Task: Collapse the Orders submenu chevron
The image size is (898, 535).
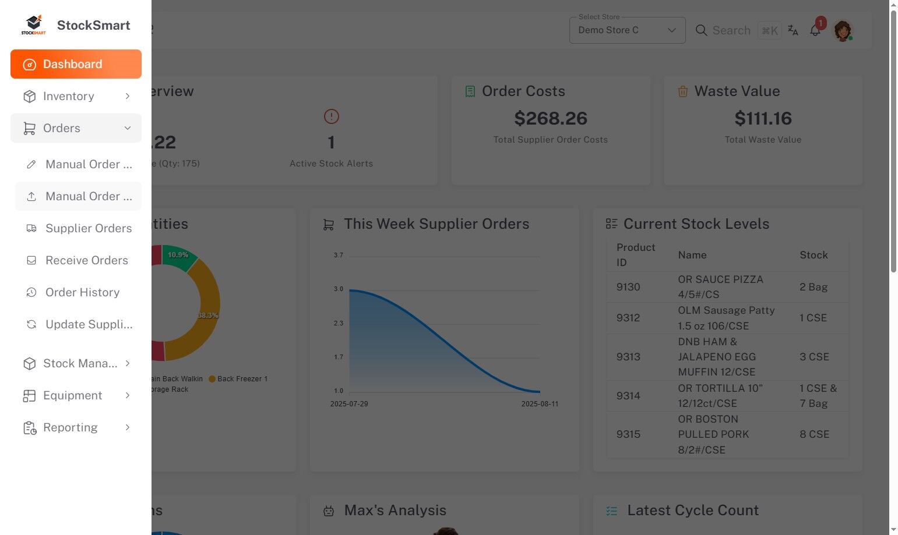Action: pos(128,128)
